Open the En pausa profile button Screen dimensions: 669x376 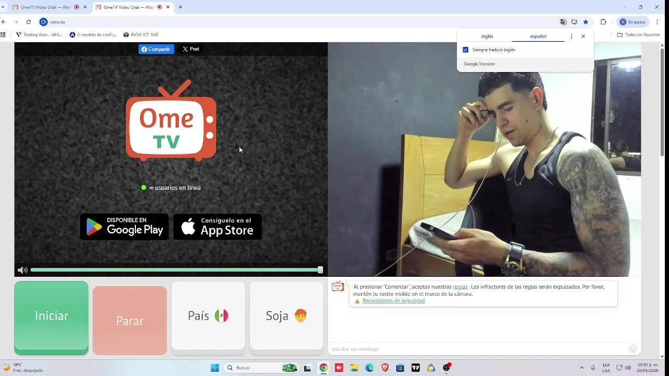[633, 22]
